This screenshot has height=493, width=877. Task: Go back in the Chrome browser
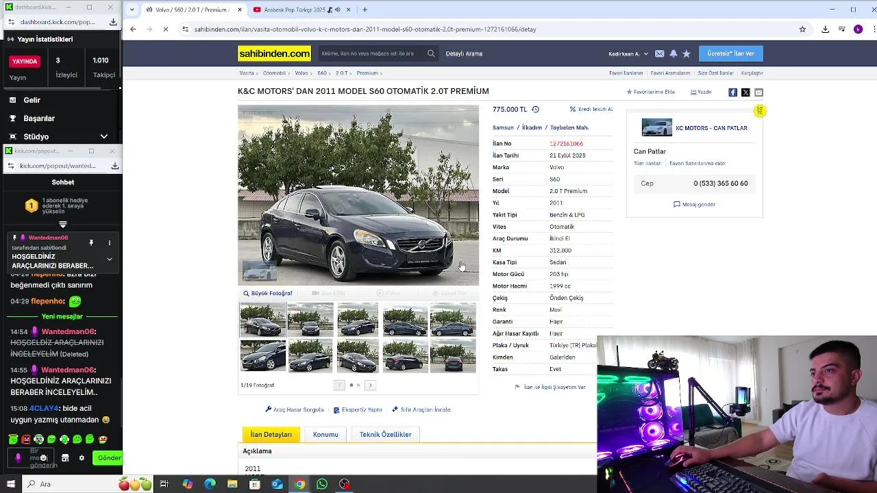tap(133, 29)
